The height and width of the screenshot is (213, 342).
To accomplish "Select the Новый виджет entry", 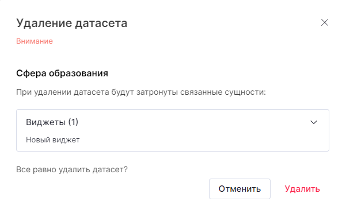I will click(53, 140).
